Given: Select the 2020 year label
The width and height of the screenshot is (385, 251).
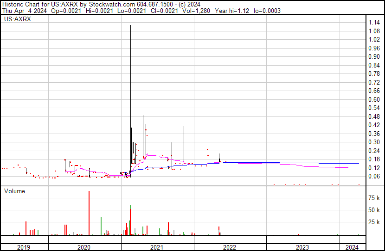Looking at the screenshot, I should (84, 247).
